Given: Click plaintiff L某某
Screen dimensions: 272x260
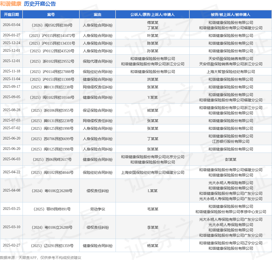Looking at the screenshot, I should (152, 191).
